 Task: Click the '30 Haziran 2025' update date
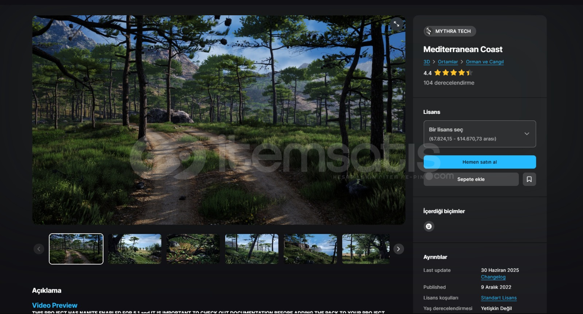(500, 270)
